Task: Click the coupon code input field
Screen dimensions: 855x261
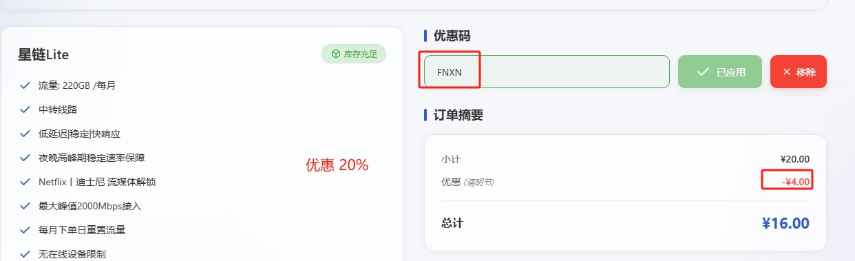Action: coord(547,72)
